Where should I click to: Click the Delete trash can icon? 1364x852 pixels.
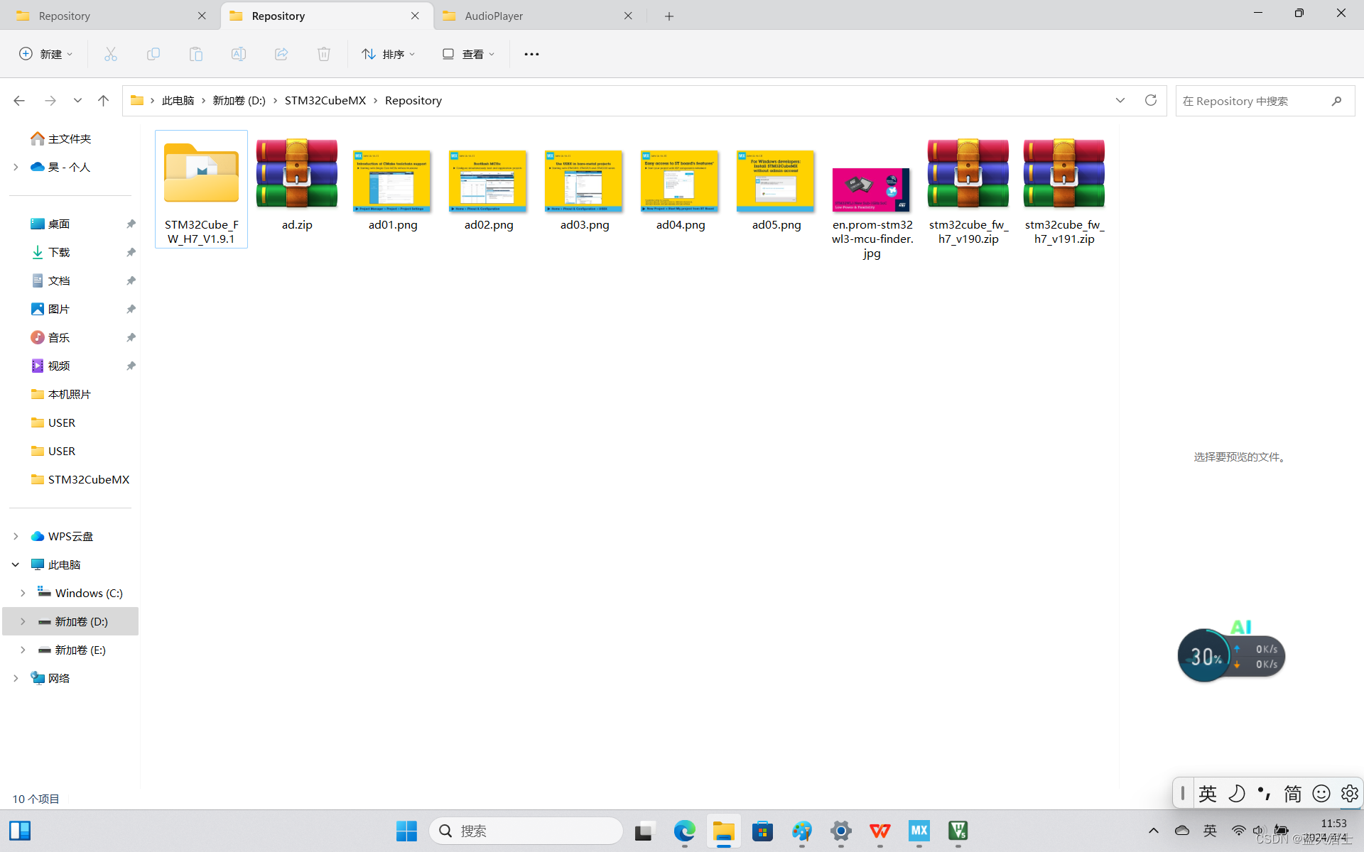click(324, 54)
